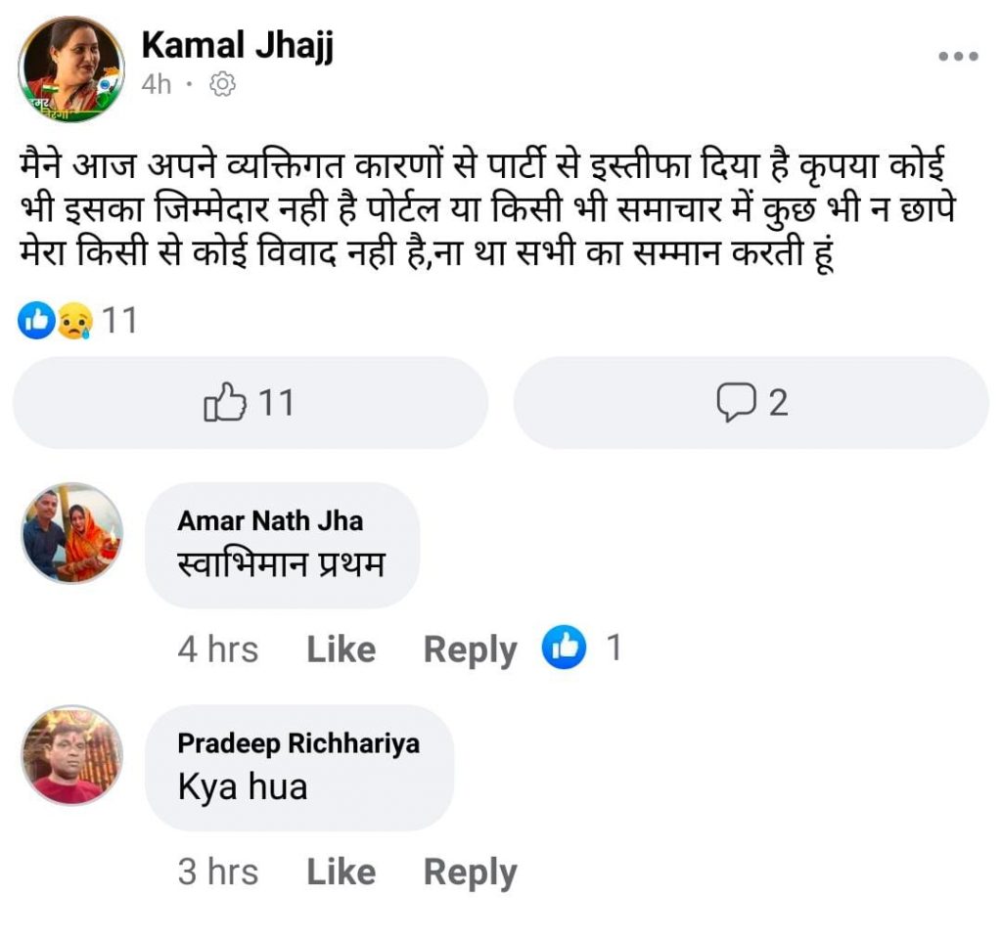Open Pradeep Richhariya's profile photo
1002x940 pixels.
72,755
